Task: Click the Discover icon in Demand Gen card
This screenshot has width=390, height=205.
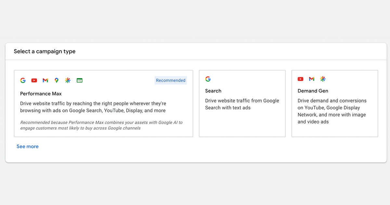Action: 323,79
